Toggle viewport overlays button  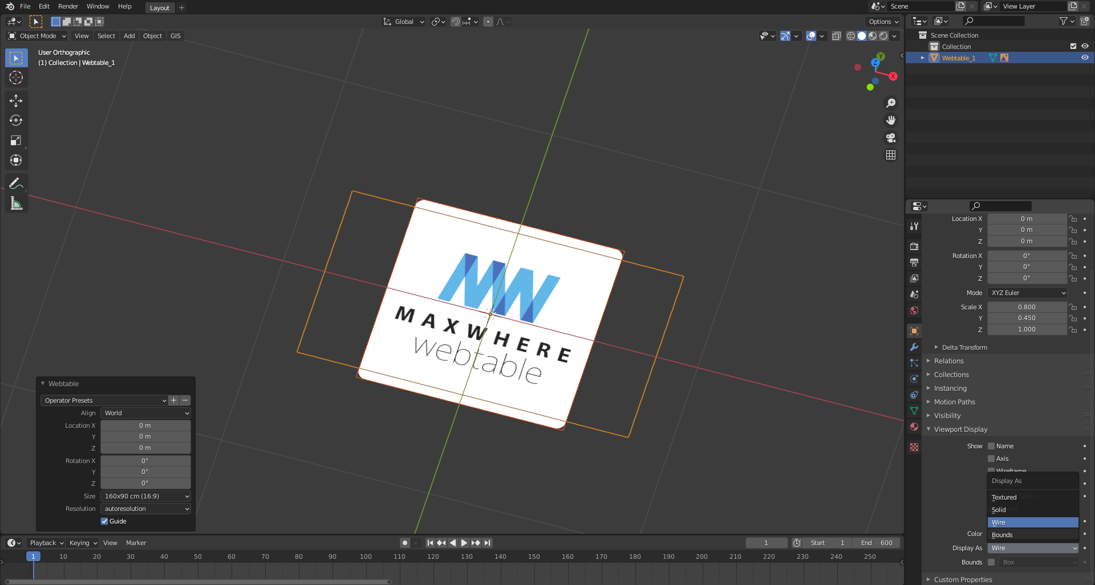pos(811,36)
